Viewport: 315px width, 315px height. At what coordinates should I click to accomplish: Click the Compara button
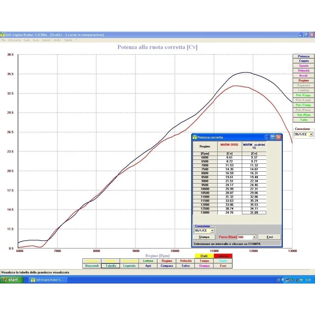click(167, 265)
